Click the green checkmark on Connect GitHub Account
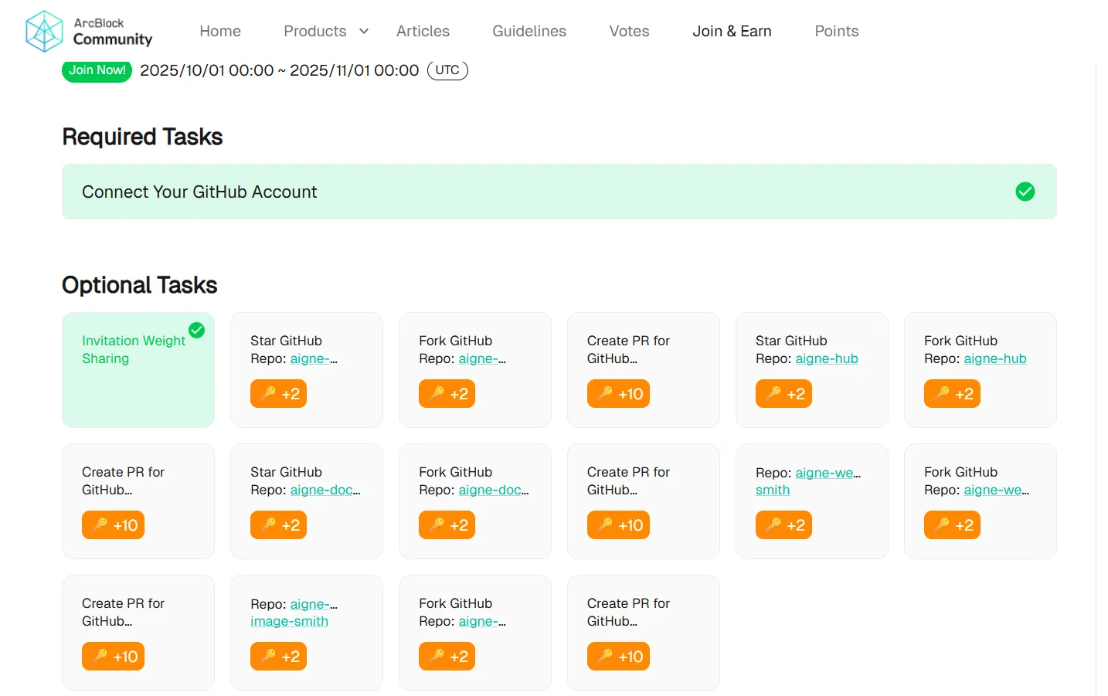This screenshot has height=696, width=1108. 1025,192
